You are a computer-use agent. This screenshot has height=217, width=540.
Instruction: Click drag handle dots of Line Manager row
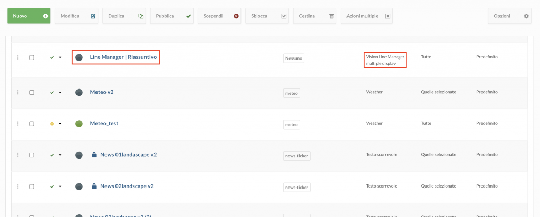[x=18, y=57]
